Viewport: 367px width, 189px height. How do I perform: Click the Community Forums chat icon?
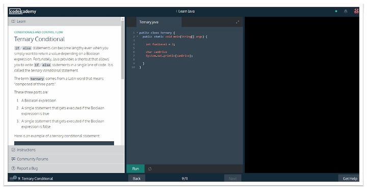[x=13, y=159]
